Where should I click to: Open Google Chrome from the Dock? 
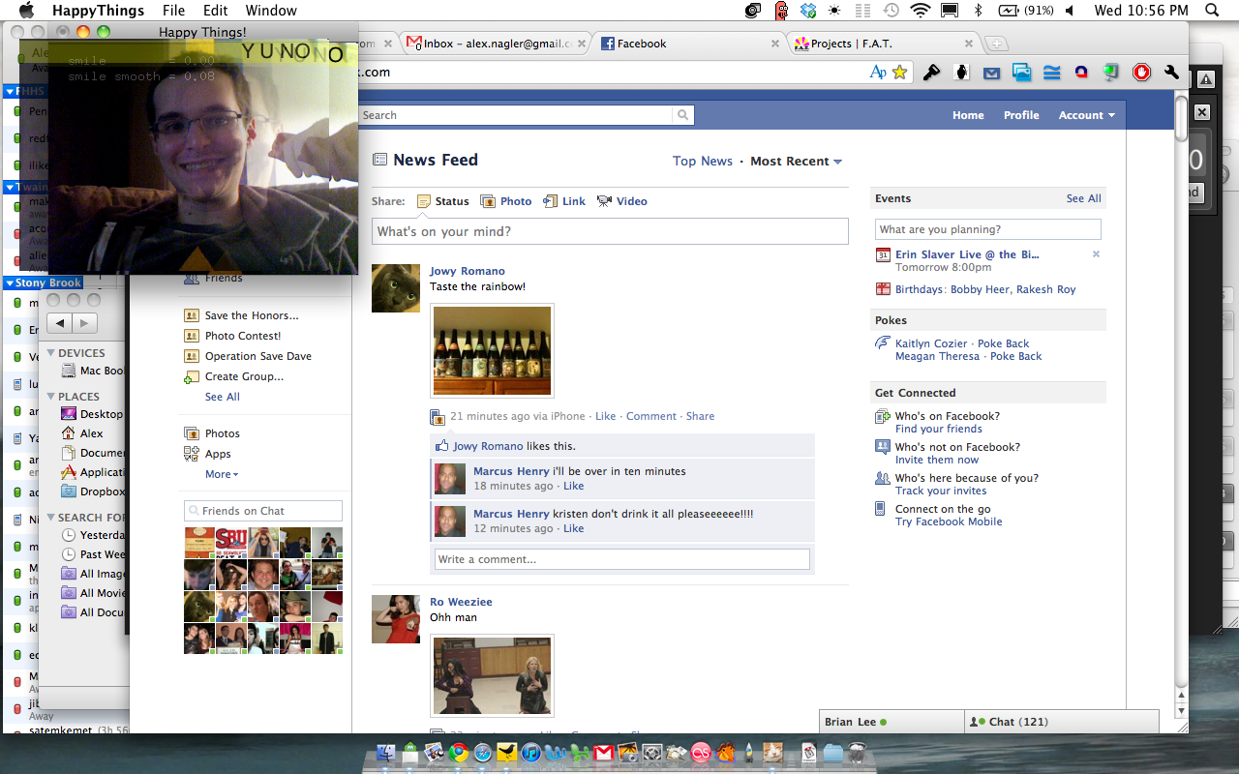click(458, 753)
